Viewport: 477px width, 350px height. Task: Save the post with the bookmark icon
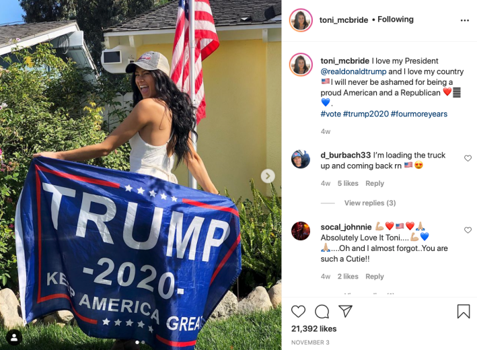pos(464,312)
